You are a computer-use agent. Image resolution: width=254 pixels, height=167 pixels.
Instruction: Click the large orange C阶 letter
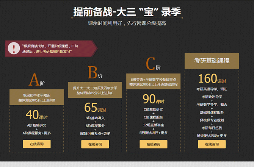pos(152,64)
